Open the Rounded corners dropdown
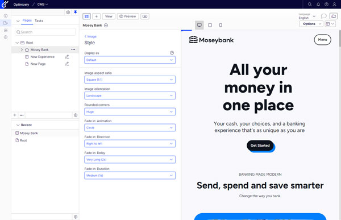This screenshot has width=341, height=220. pos(130,111)
